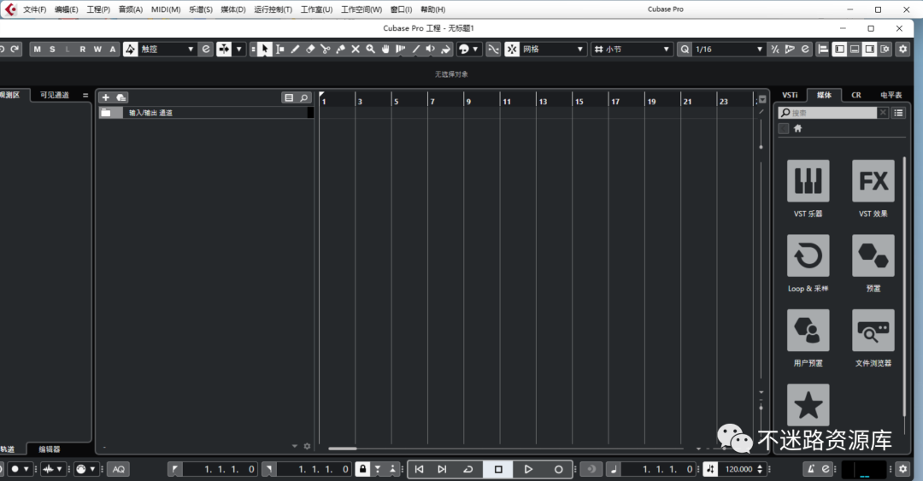The width and height of the screenshot is (923, 481).
Task: Open grid type 小节 dropdown
Action: click(x=632, y=49)
